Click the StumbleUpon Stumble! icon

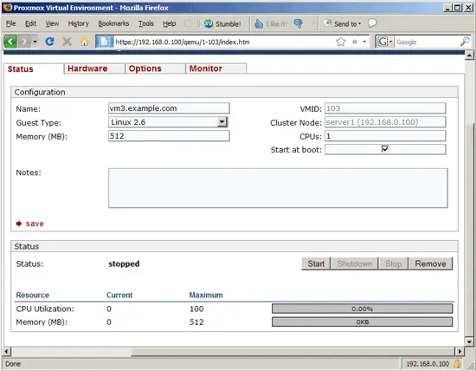pos(209,23)
